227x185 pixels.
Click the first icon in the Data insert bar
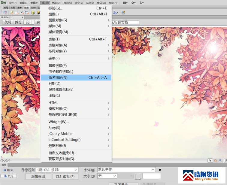click(x=5, y=13)
